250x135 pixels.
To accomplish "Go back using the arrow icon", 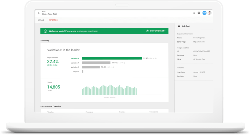I will [x=39, y=13].
